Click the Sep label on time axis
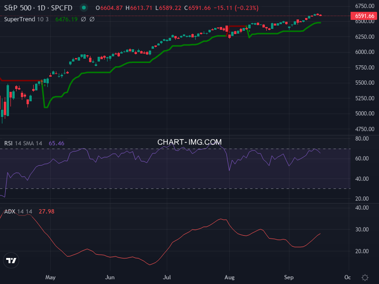Viewport: 379px width, 284px height. click(289, 277)
